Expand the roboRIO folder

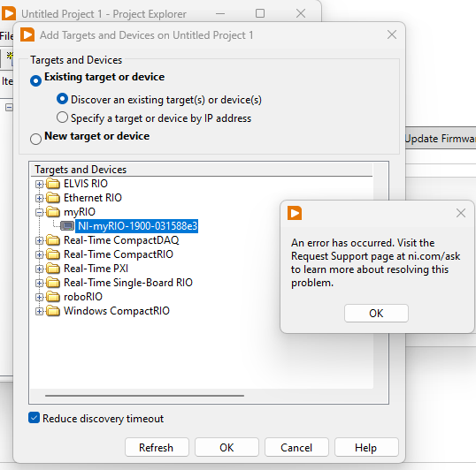click(x=39, y=297)
